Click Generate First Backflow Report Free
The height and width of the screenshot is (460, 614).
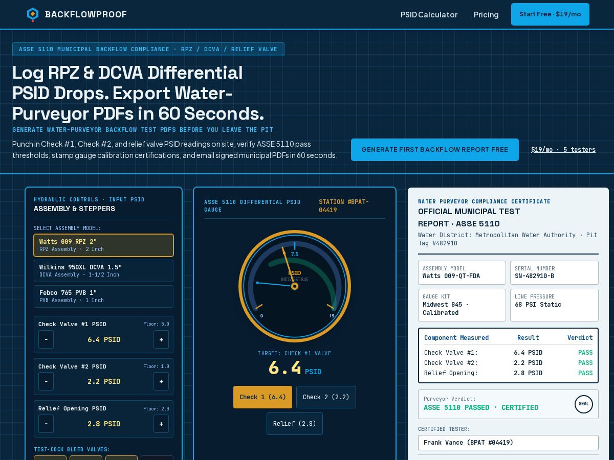[435, 150]
